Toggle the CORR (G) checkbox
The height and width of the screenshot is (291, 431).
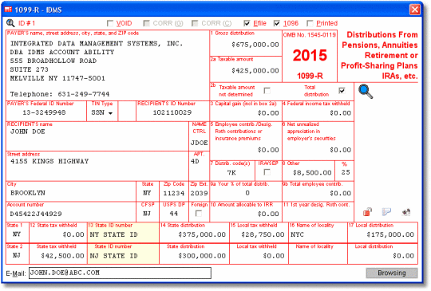147,23
